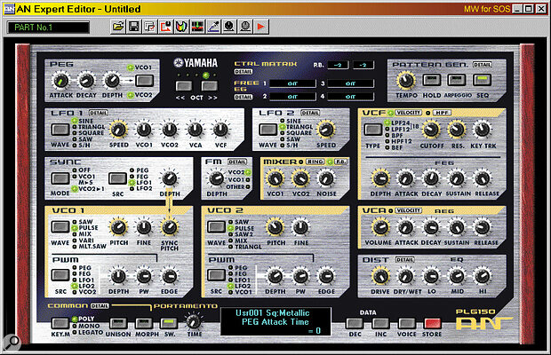Click the VCO 1 WAVE selector button
The width and height of the screenshot is (551, 355).
click(x=60, y=227)
